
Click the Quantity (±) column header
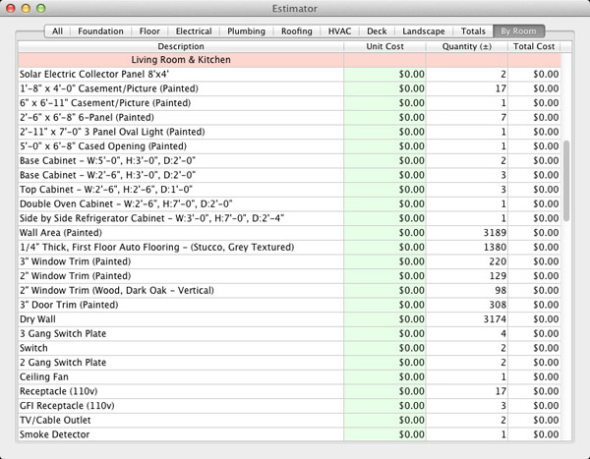click(468, 46)
